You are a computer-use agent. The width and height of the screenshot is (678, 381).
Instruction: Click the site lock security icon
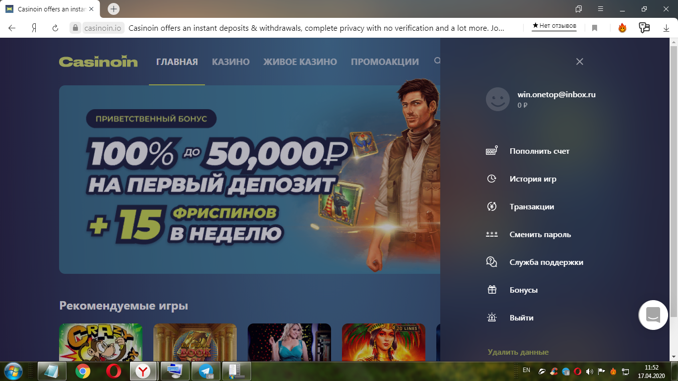pos(75,28)
